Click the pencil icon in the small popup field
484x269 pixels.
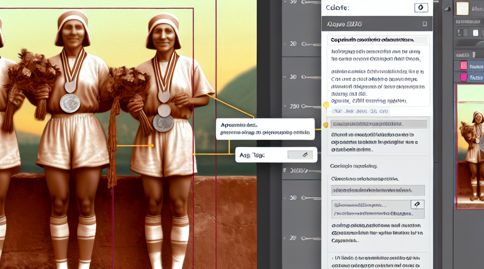click(x=300, y=154)
